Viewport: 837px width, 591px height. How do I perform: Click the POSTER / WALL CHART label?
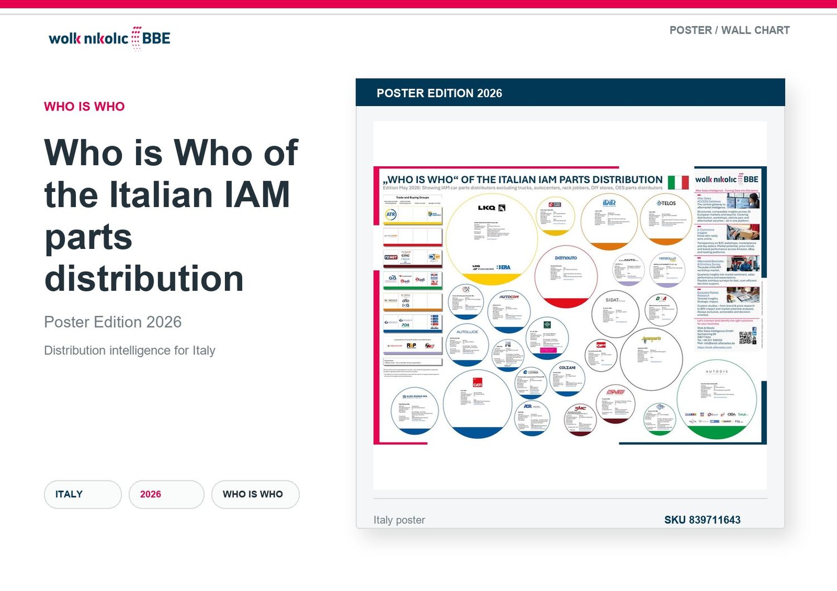729,30
